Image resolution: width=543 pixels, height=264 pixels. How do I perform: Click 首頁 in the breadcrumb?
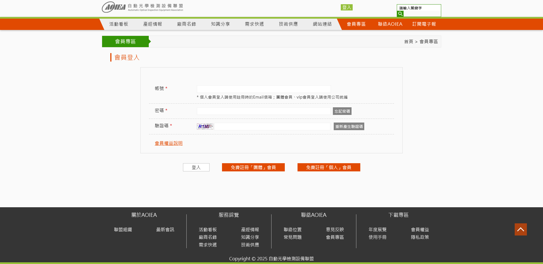click(408, 42)
